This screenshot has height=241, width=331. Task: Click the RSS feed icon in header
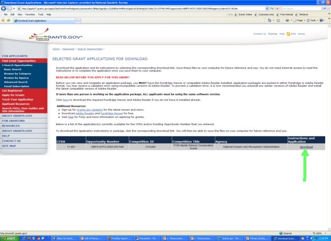pos(288,34)
